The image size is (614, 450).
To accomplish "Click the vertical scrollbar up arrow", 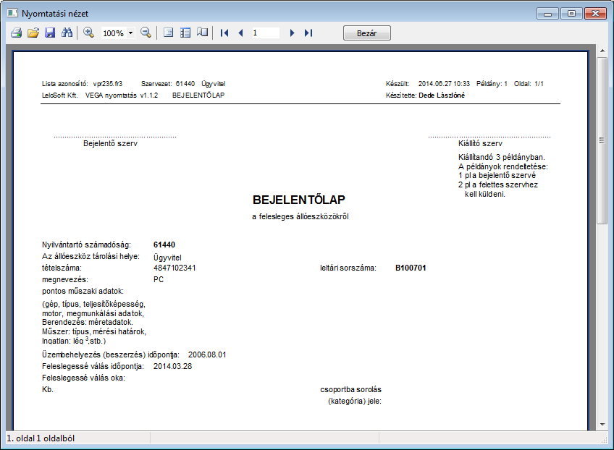I will 602,51.
